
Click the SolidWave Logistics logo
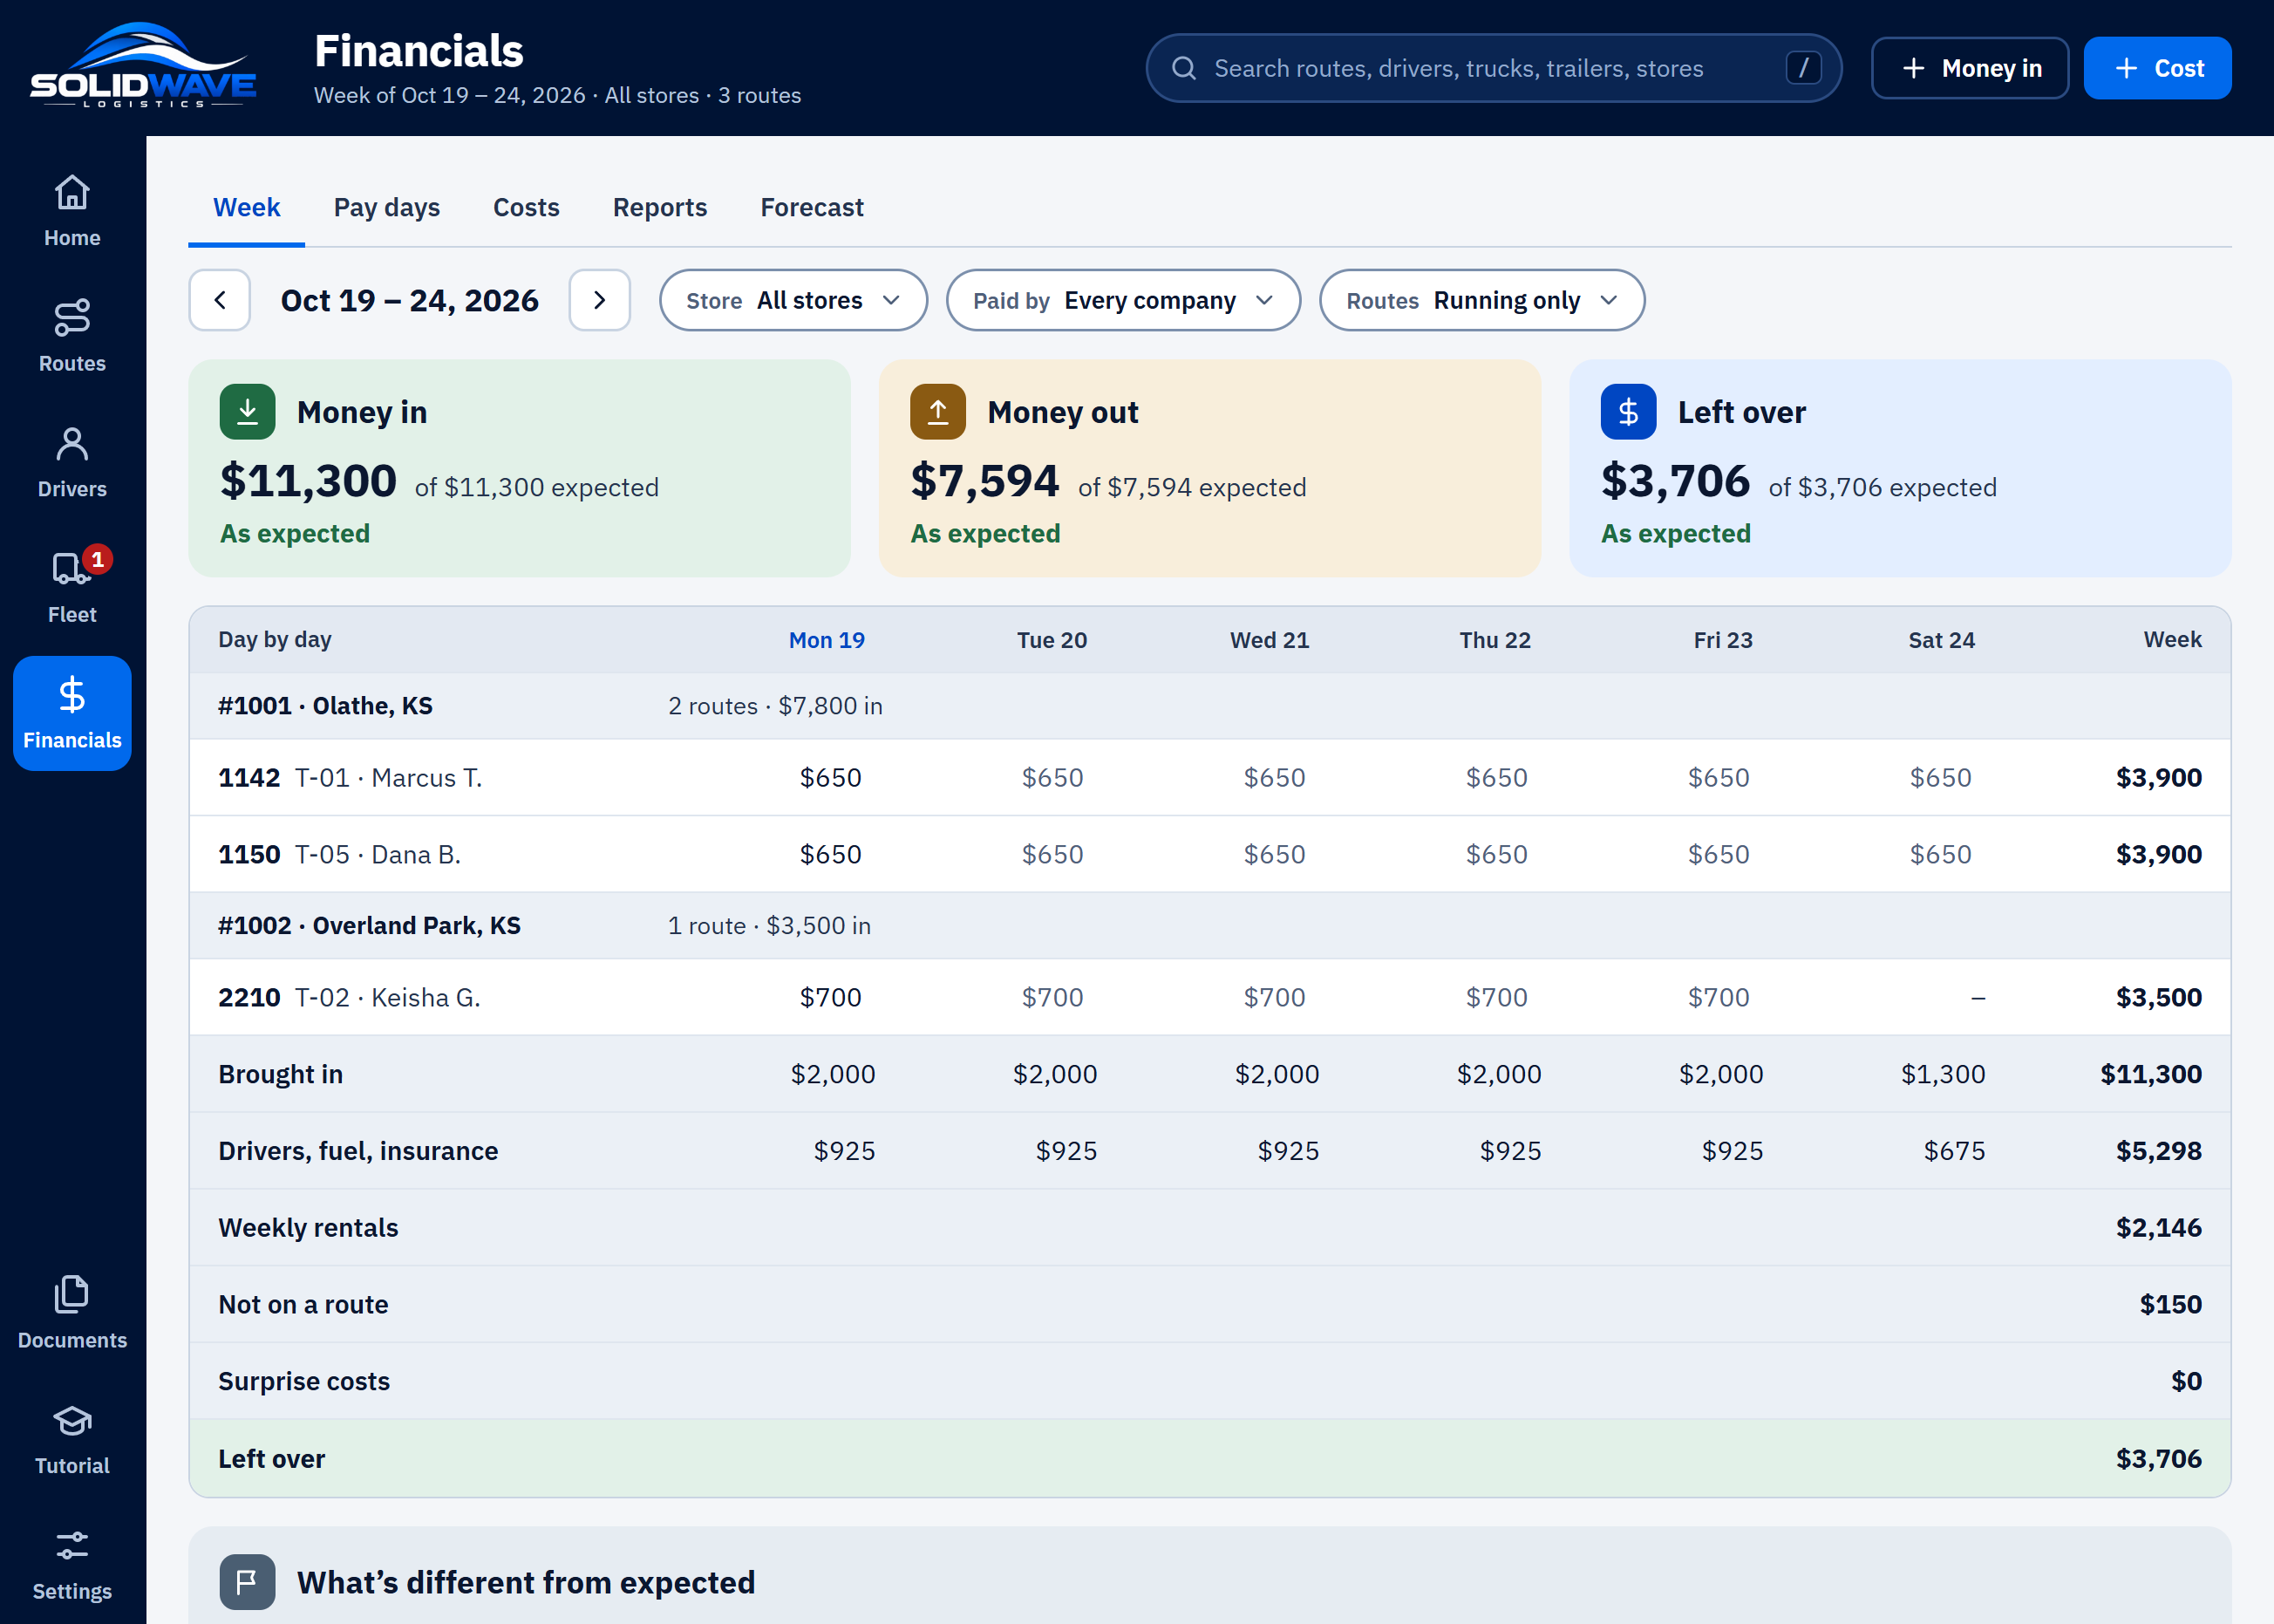[x=143, y=66]
